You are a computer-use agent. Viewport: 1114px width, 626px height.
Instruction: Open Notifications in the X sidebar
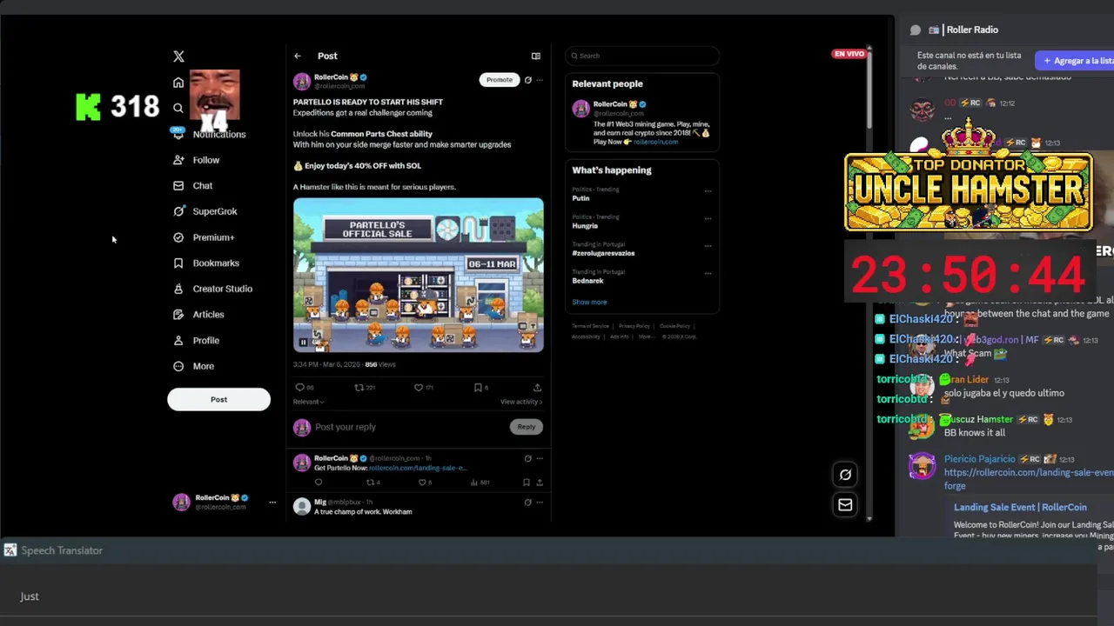point(209,134)
